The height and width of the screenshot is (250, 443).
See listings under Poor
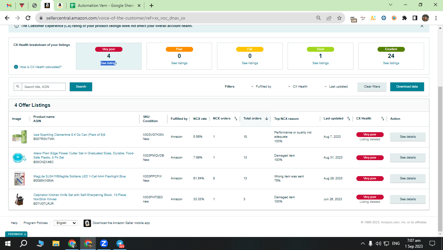pyautogui.click(x=179, y=63)
